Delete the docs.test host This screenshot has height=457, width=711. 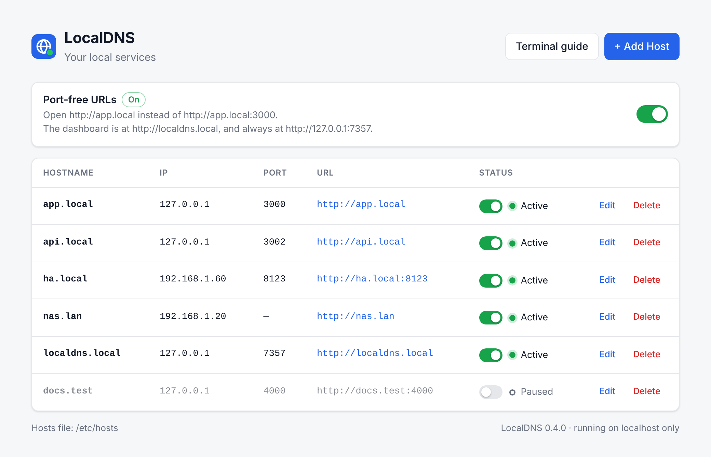coord(646,391)
